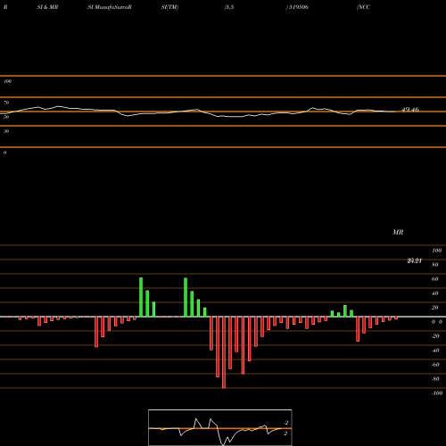Click the RSI axis label 70
Image resolution: width=446 pixels, height=446 pixels.
[x=6, y=103]
